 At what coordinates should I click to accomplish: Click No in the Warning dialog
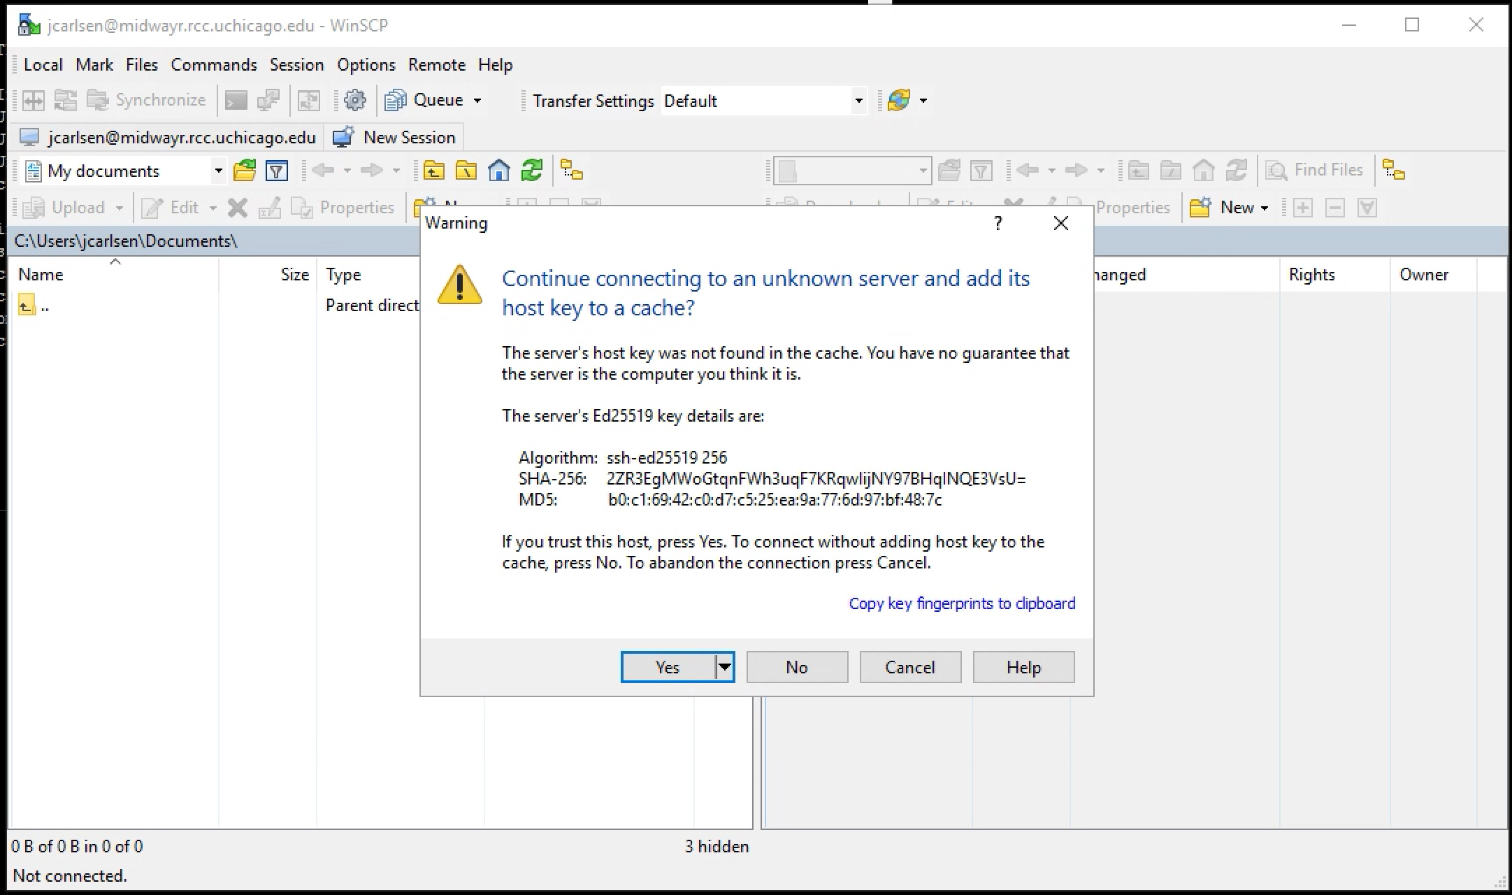[x=797, y=667]
